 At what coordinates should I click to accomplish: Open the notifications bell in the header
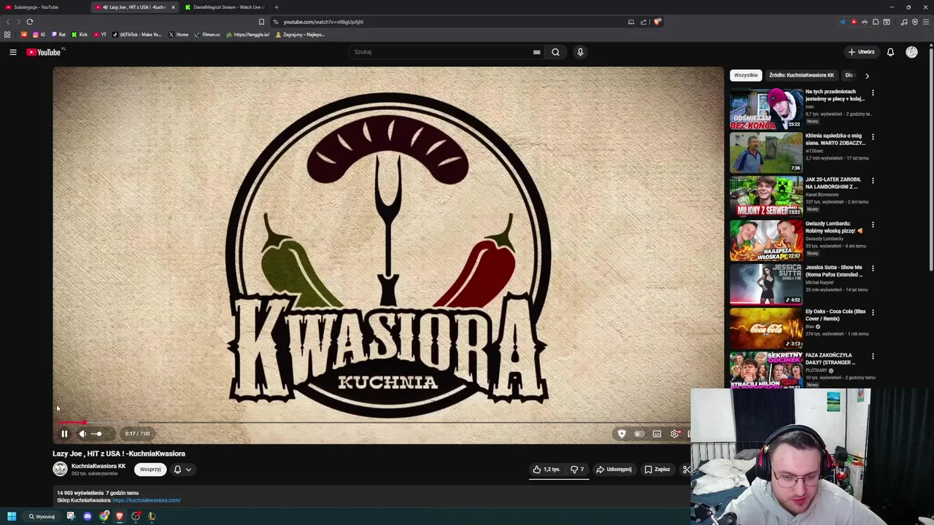pyautogui.click(x=890, y=52)
